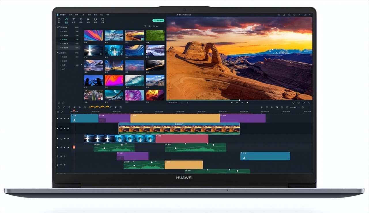The width and height of the screenshot is (369, 213).
Task: Switch to the Media tab in top toolbar
Action: click(59, 20)
